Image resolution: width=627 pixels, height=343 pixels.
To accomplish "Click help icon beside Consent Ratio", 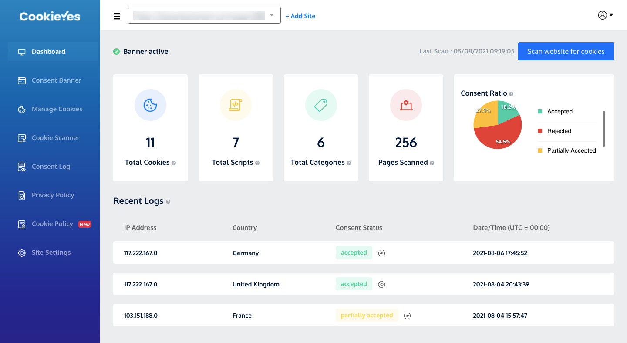I will tap(511, 94).
